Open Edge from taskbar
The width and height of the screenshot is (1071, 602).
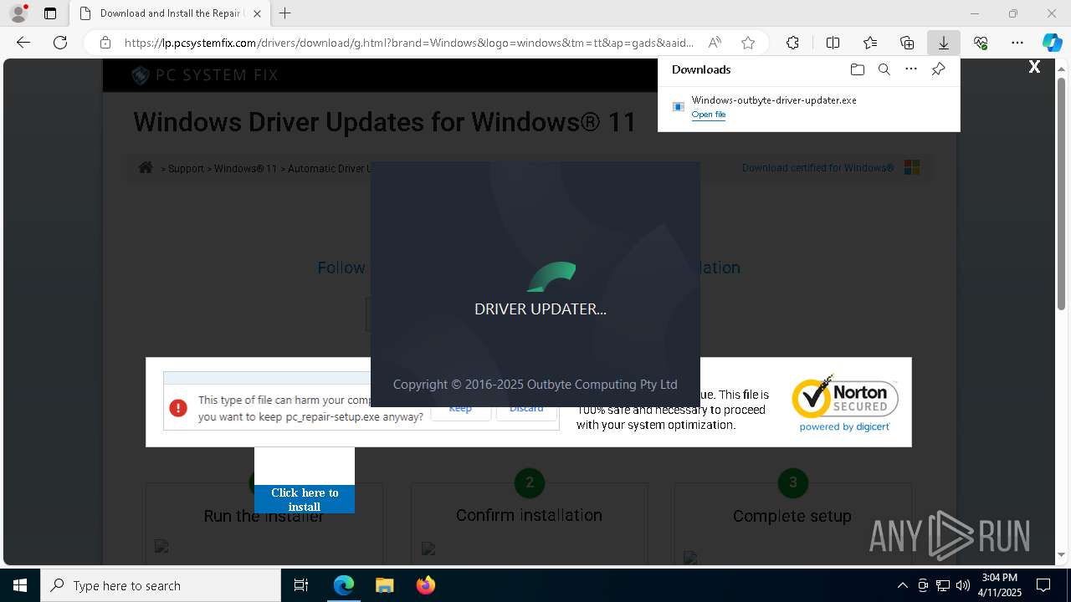[x=344, y=585]
